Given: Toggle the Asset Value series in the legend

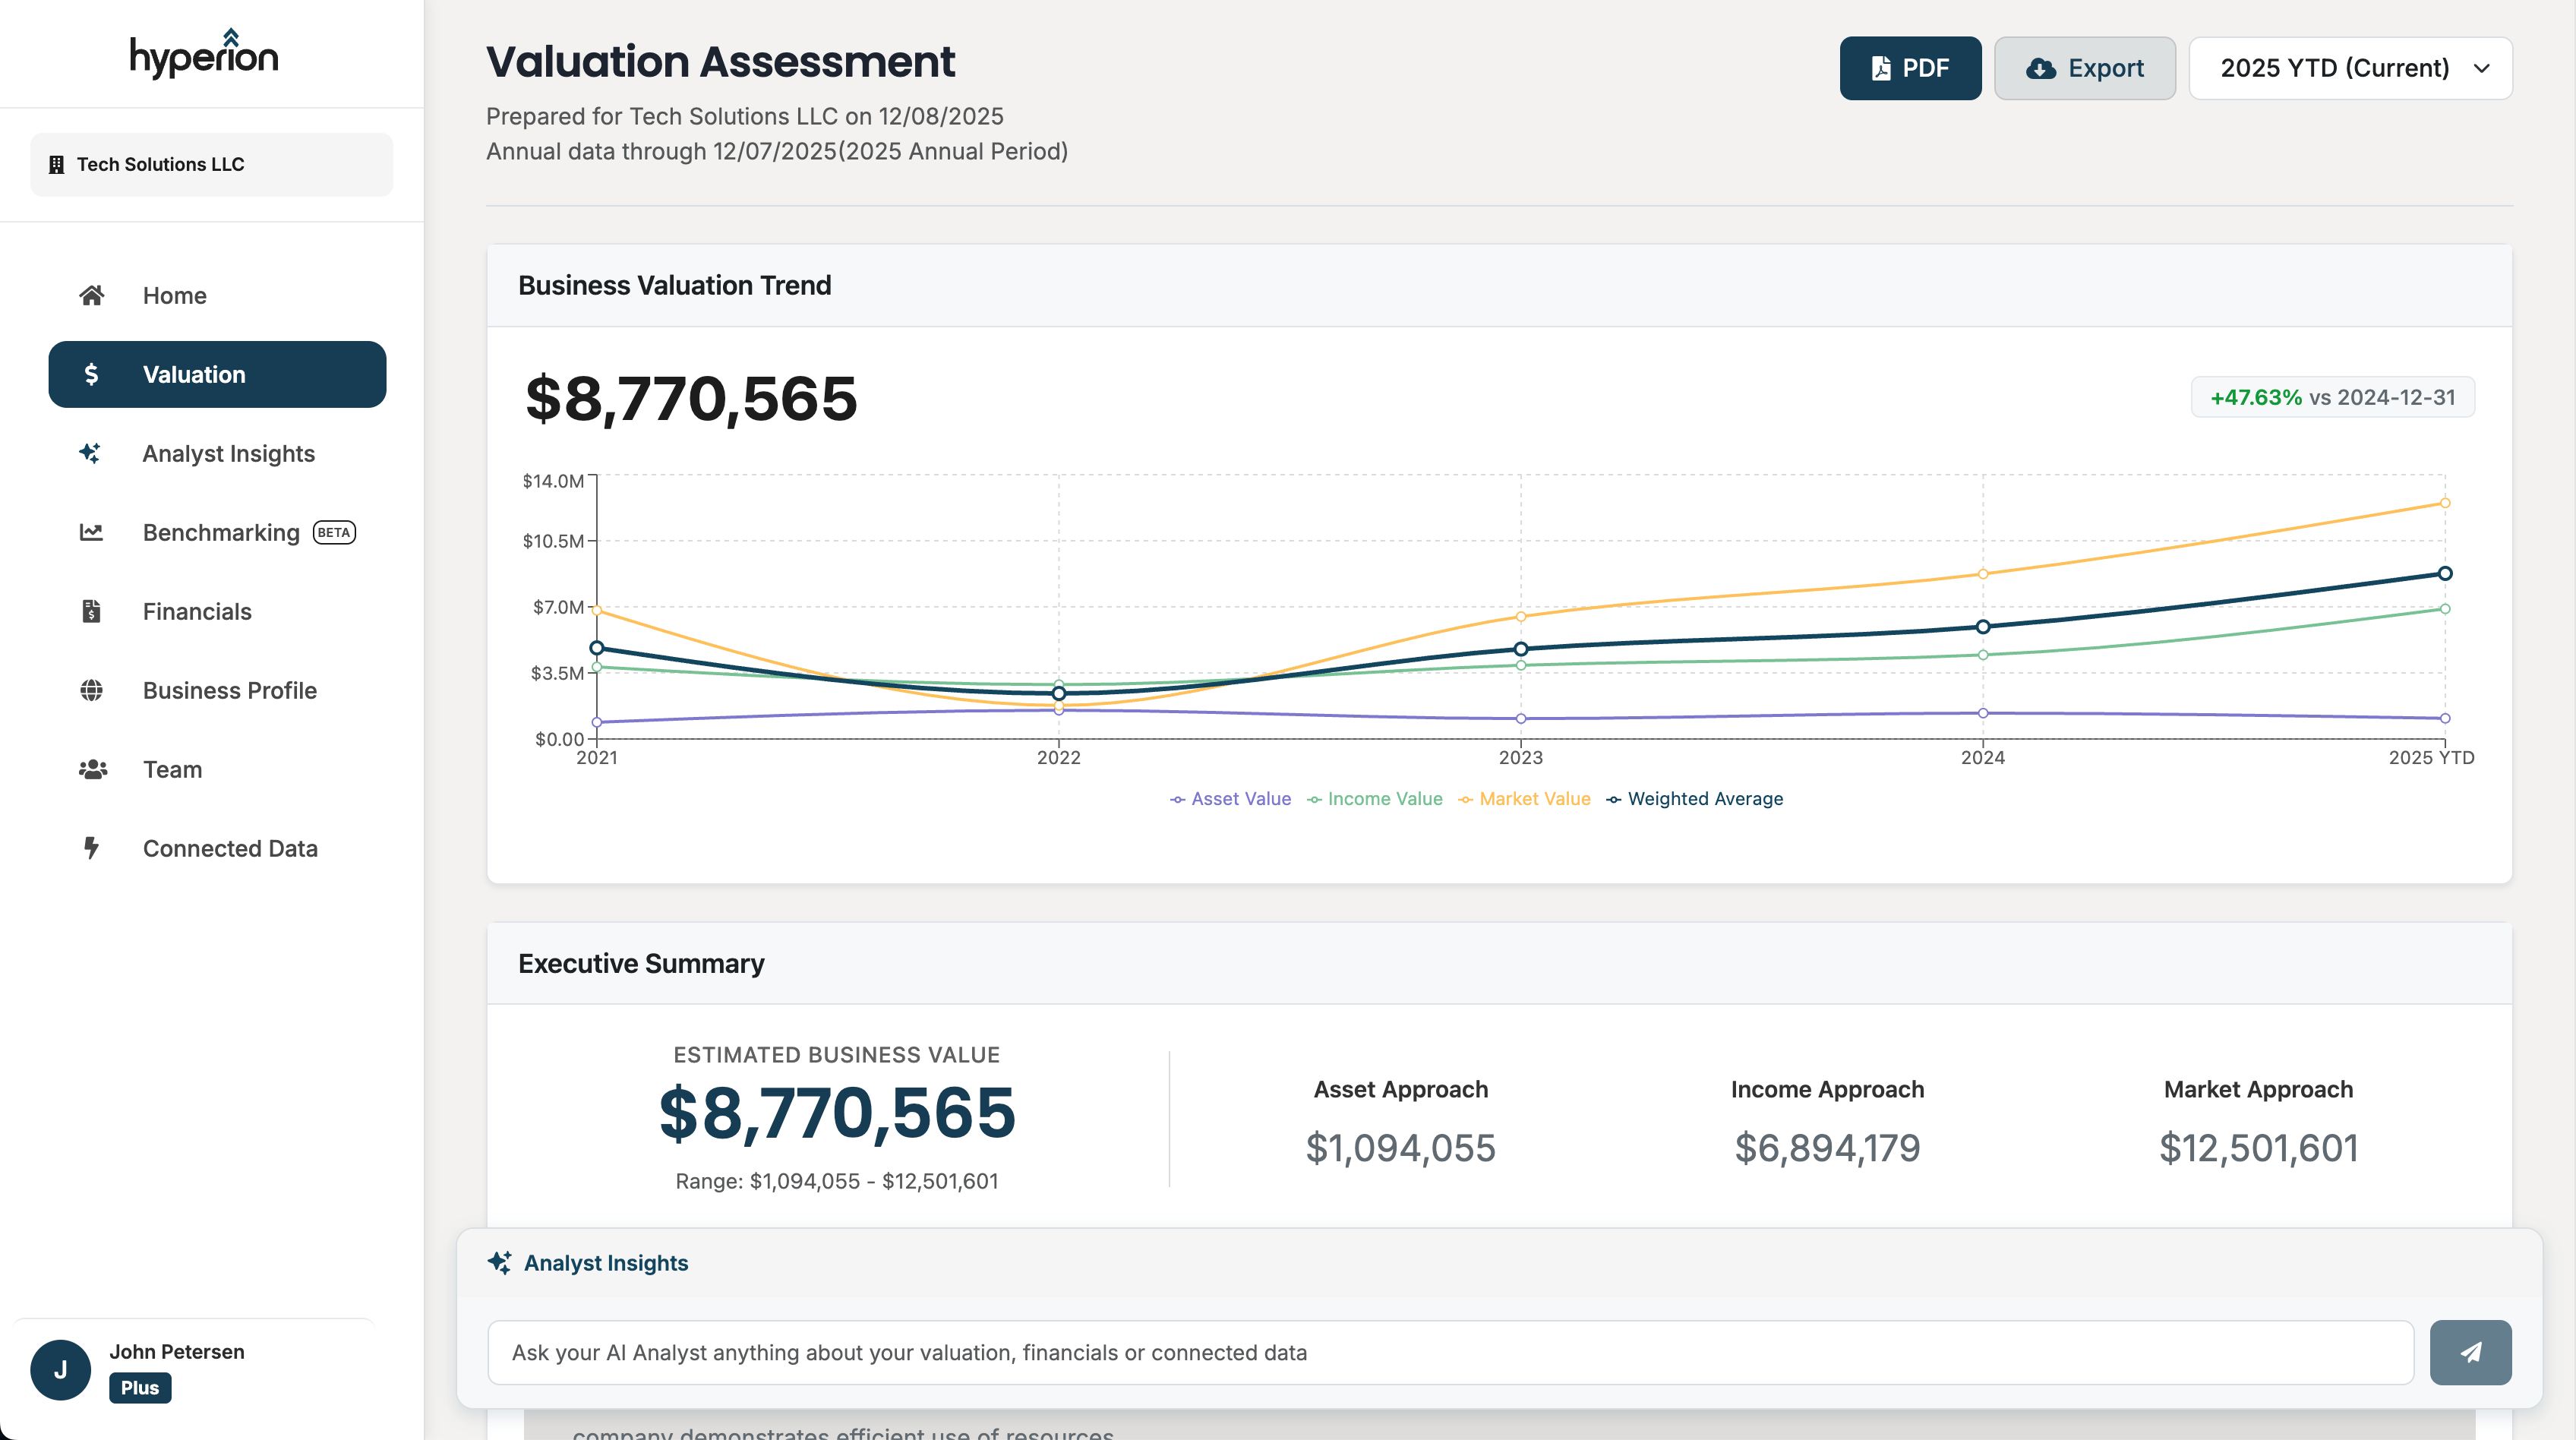Looking at the screenshot, I should click(x=1231, y=799).
